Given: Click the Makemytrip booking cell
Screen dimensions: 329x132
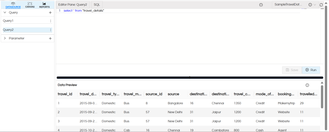Looking at the screenshot, I should (286, 103).
